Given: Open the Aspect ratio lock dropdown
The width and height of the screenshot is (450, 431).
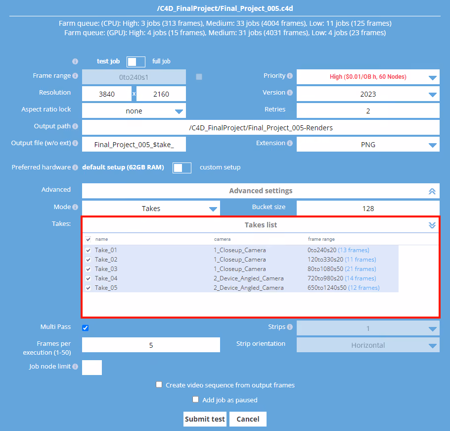Looking at the screenshot, I should click(134, 110).
